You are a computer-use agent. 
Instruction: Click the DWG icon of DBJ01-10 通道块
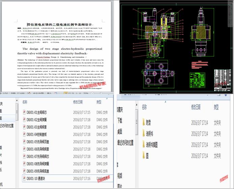(24, 178)
